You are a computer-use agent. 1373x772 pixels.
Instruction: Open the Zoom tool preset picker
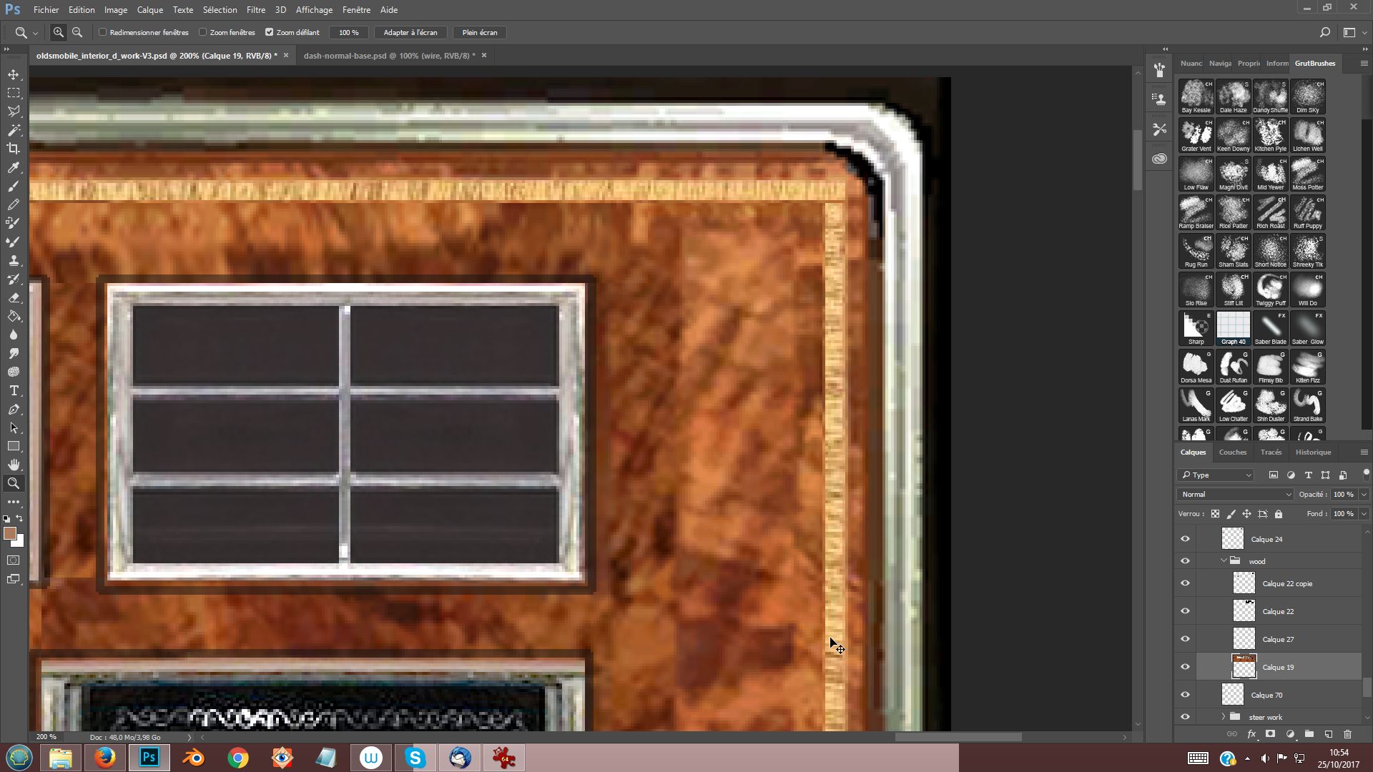26,32
